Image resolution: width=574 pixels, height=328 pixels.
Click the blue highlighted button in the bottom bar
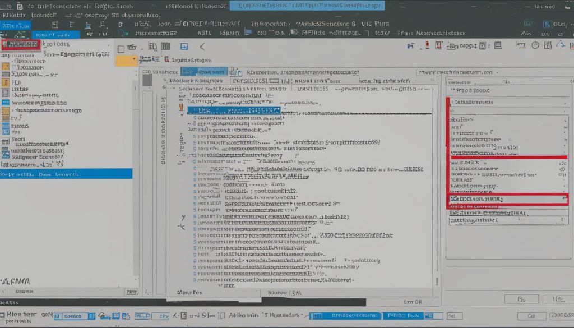pos(403,316)
